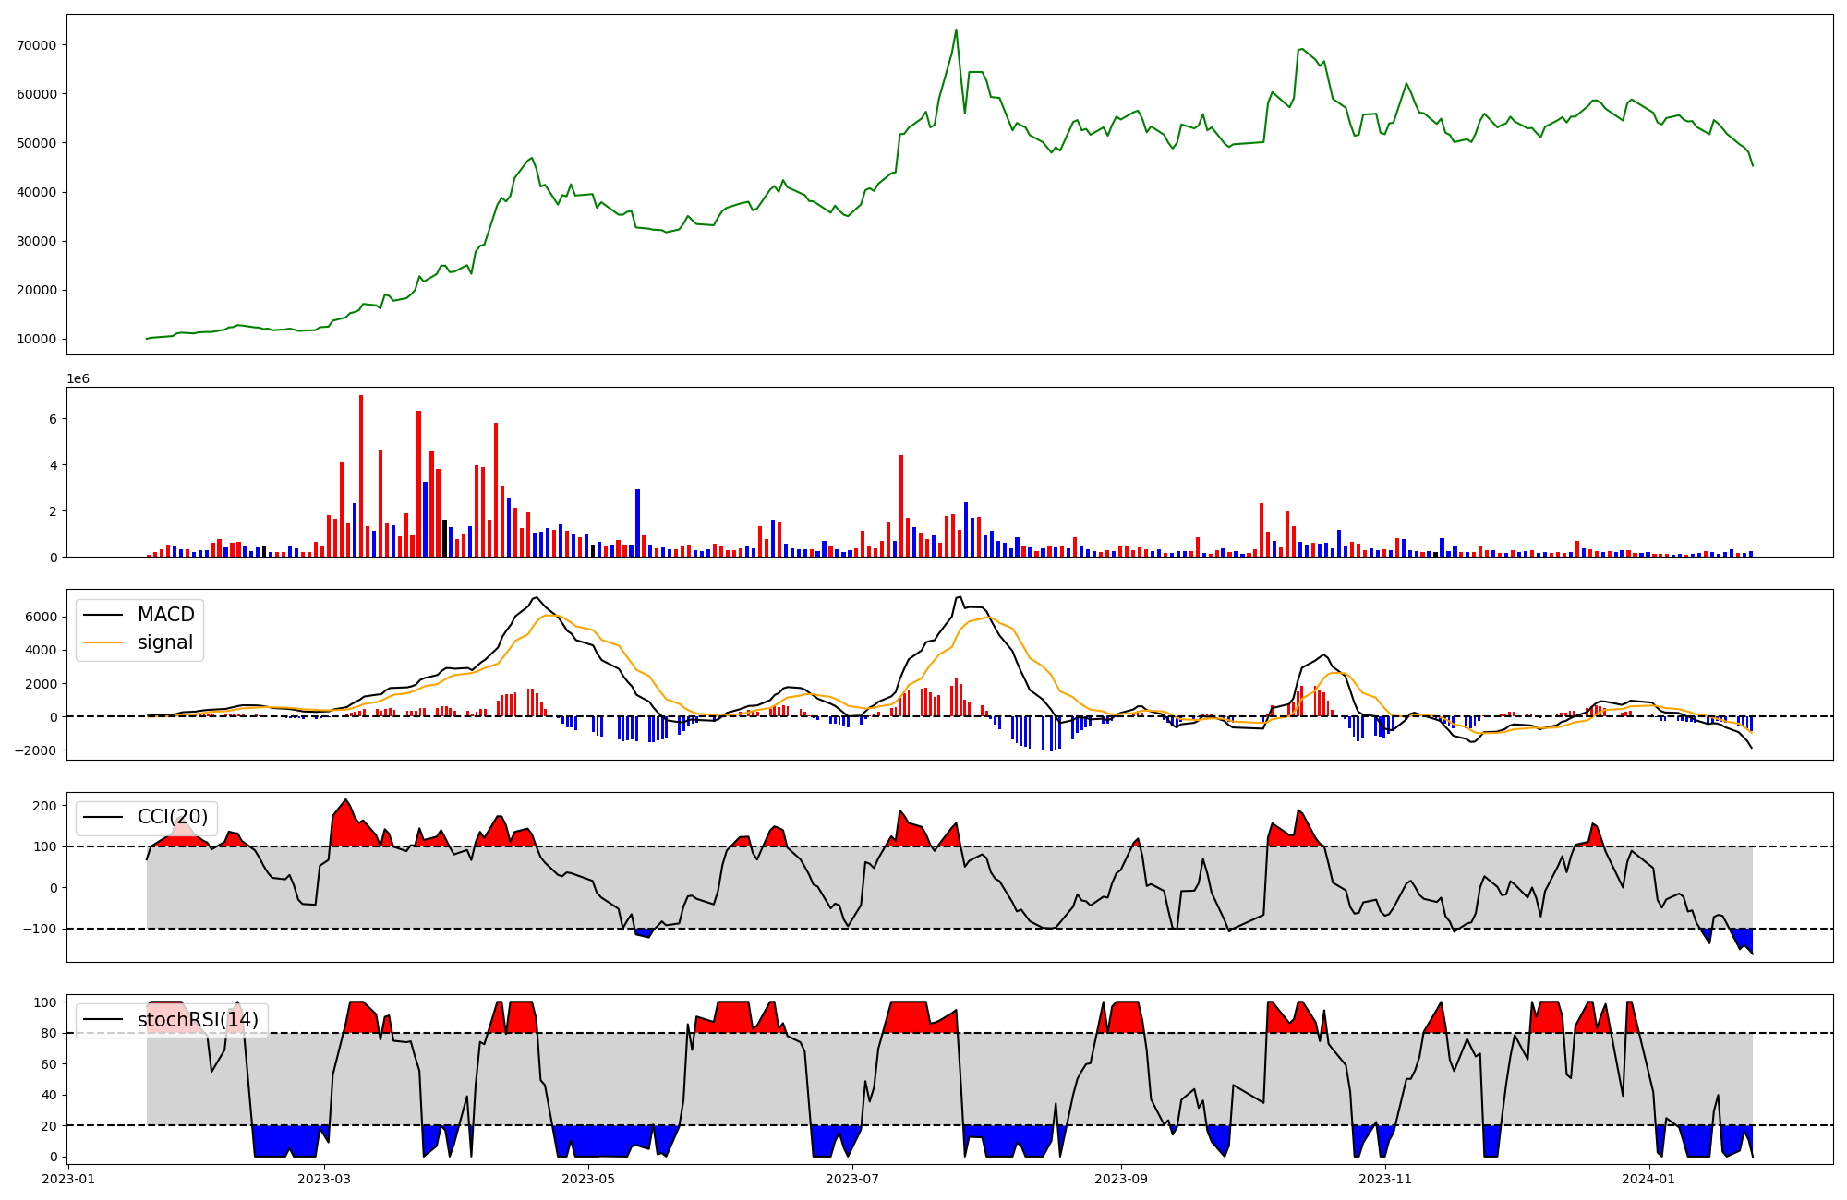The width and height of the screenshot is (1847, 1200).
Task: Click the 80 tick on the stochRSI axis
Action: click(49, 1033)
